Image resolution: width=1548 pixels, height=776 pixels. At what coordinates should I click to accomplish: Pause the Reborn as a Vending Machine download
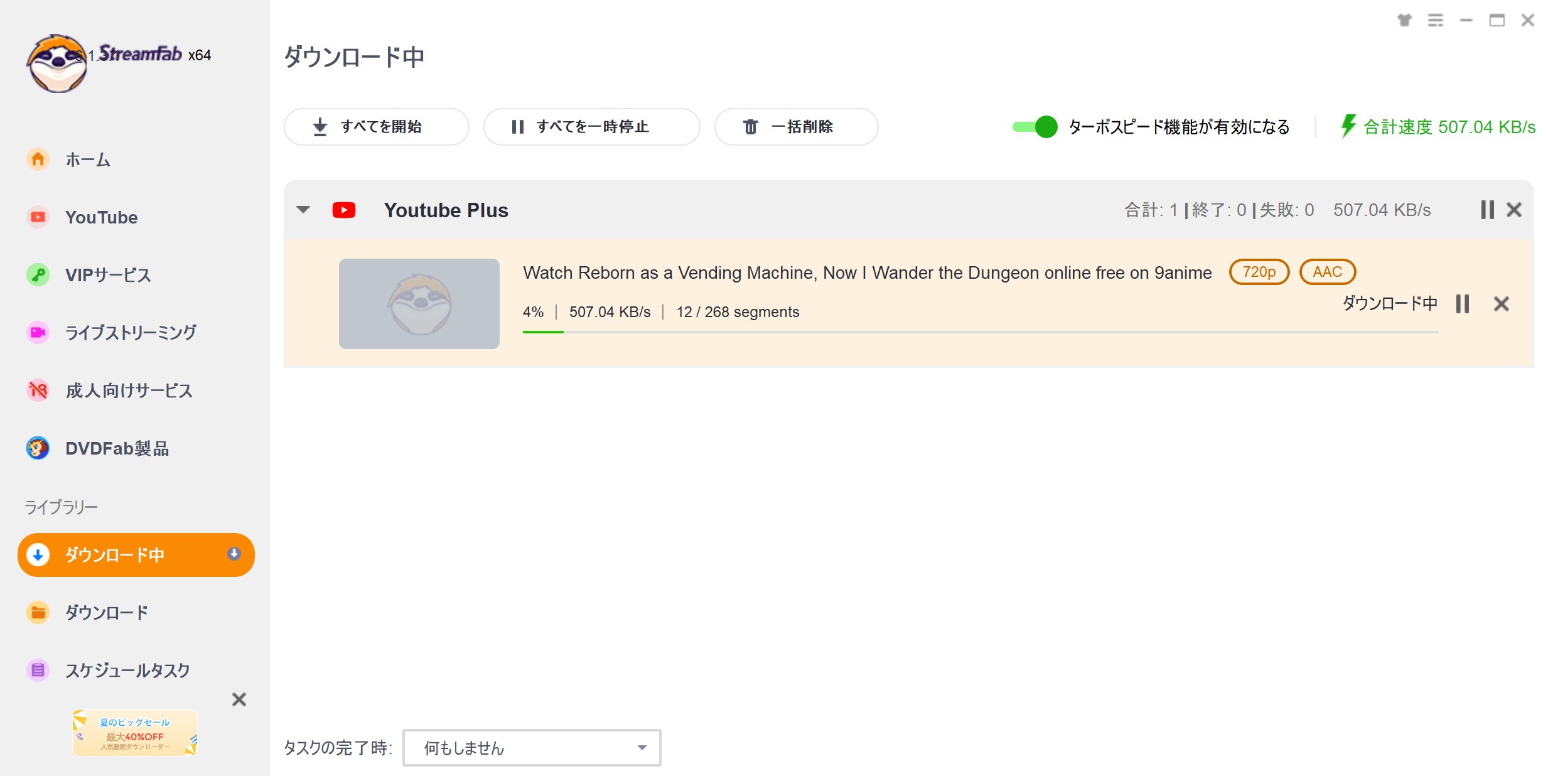point(1463,304)
